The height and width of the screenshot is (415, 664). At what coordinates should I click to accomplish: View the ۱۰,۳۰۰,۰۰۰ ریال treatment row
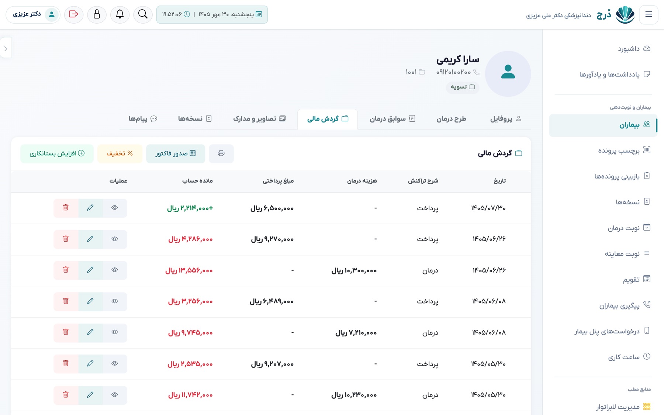pos(115,270)
